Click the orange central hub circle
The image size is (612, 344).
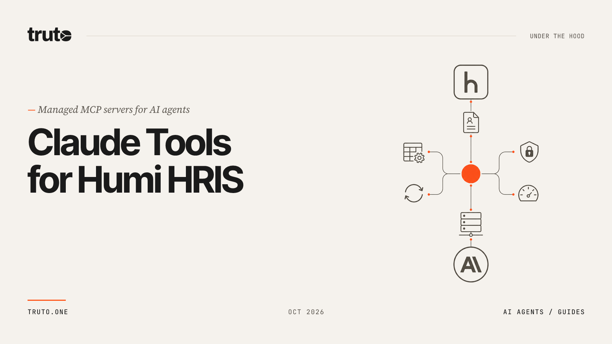(471, 174)
